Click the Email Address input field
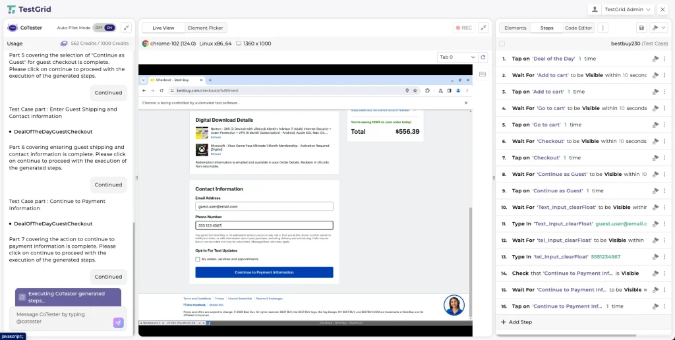The width and height of the screenshot is (675, 340). tap(264, 207)
